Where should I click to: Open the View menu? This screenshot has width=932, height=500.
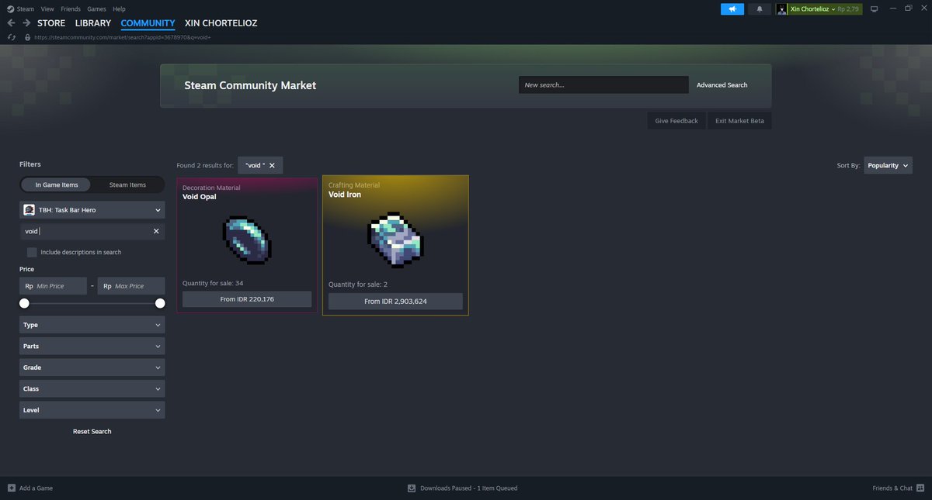coord(47,9)
